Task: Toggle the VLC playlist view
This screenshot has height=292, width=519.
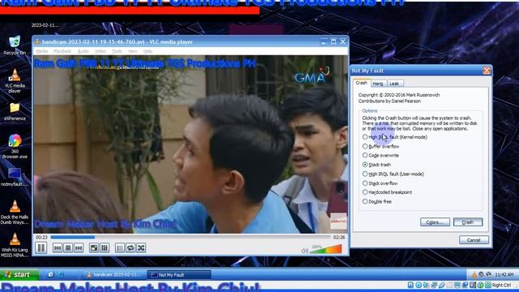Action: click(x=120, y=248)
